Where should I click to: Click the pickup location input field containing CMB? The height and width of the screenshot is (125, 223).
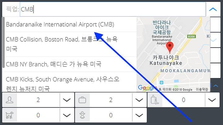click(x=113, y=9)
